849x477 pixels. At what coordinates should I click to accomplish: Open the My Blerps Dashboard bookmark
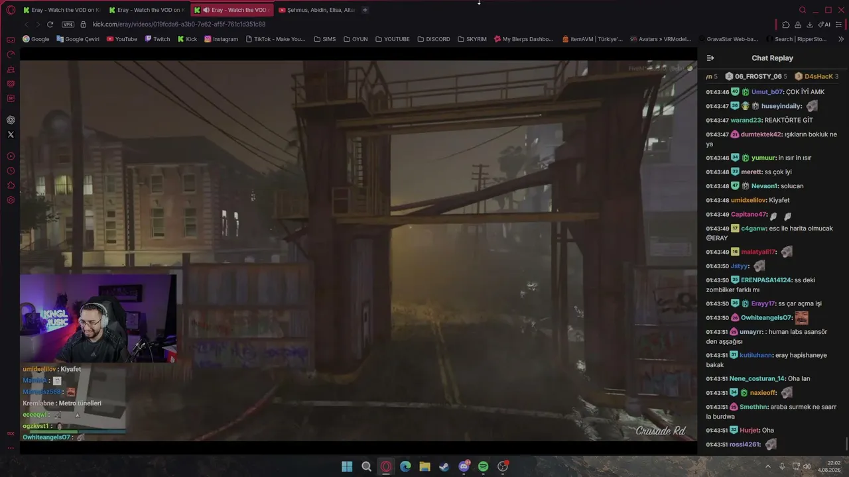[524, 39]
